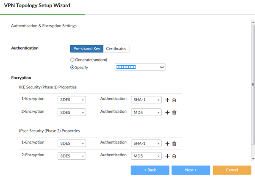Switch to Pre-shared Key authentication
255x177 pixels.
87,49
